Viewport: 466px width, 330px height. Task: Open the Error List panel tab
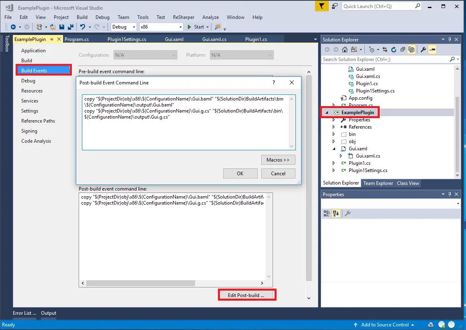[24, 313]
